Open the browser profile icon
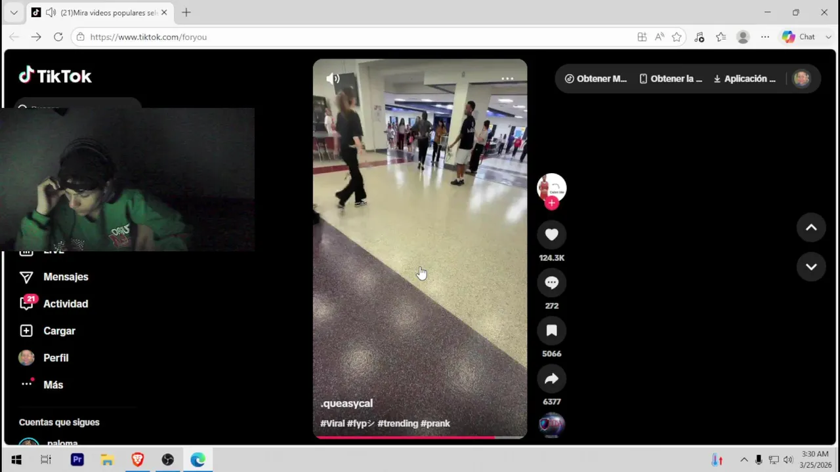Image resolution: width=840 pixels, height=472 pixels. [743, 37]
